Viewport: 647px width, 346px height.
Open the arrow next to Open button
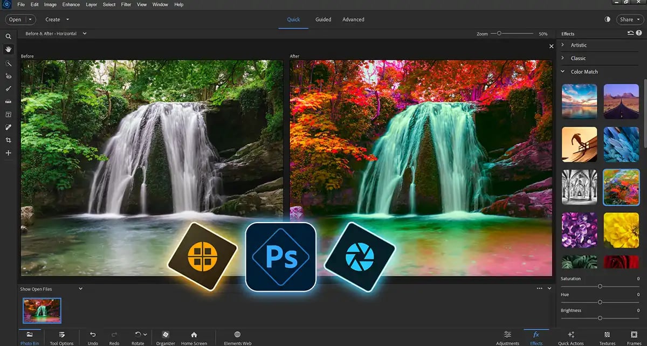point(30,19)
